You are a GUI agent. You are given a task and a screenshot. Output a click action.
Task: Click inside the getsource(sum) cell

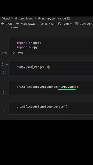[51, 108]
